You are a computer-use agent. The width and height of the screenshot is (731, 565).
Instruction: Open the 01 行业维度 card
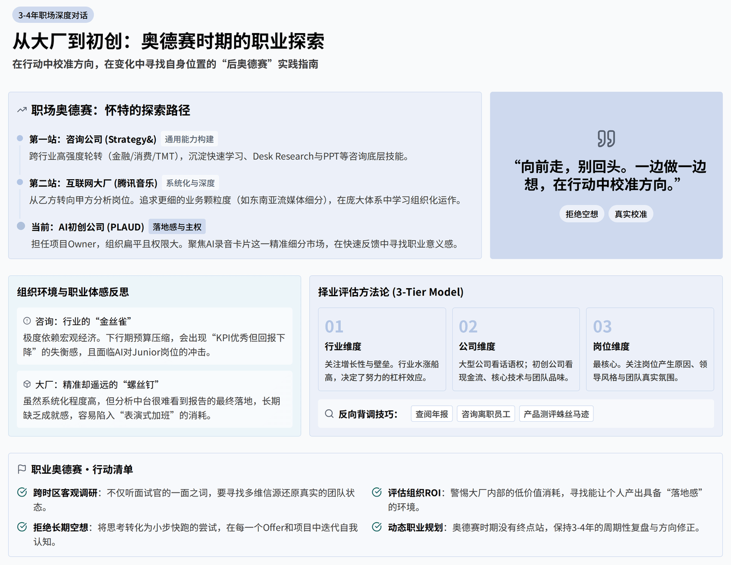(382, 349)
